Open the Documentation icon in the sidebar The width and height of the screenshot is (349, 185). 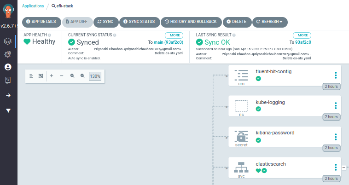point(8,80)
